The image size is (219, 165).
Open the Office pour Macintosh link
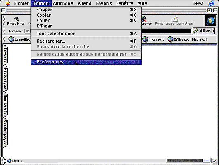pyautogui.click(x=188, y=39)
